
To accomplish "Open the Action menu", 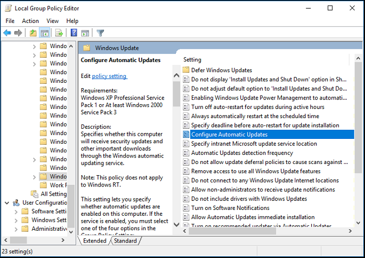I will tap(30, 21).
